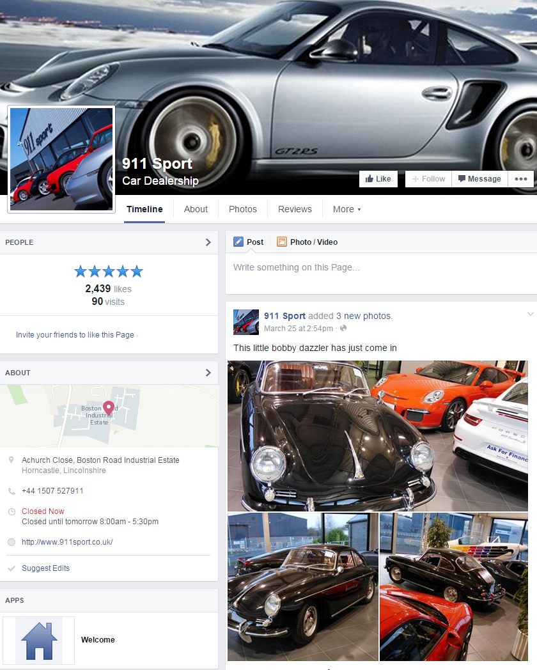Click the closed until tomorrow hours text

point(90,522)
